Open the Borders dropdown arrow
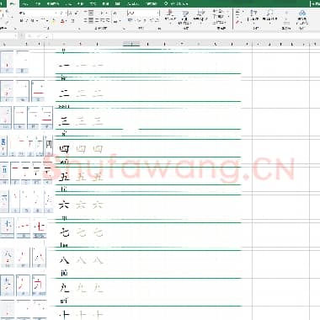Image resolution: width=320 pixels, height=320 pixels. pos(47,21)
